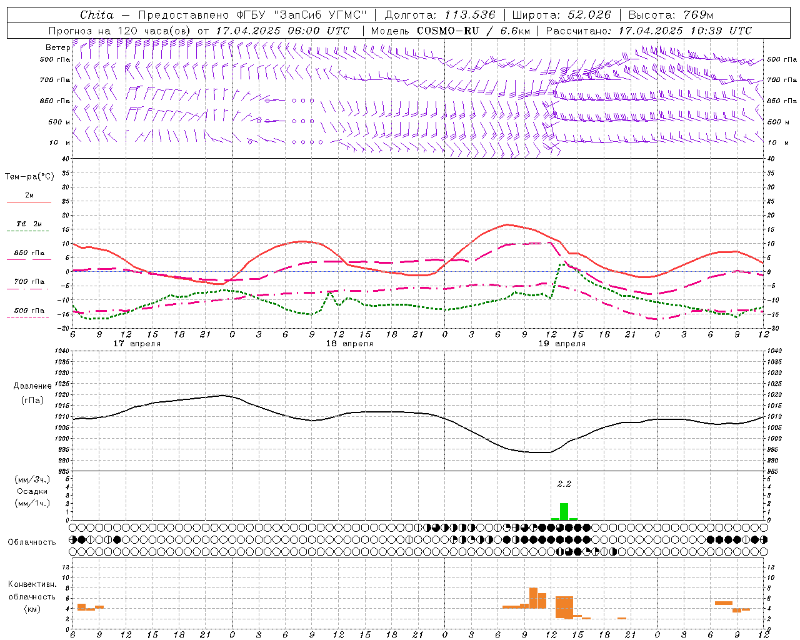Click the 500 гПа temperature legend entry
The width and height of the screenshot is (800, 640).
[29, 311]
